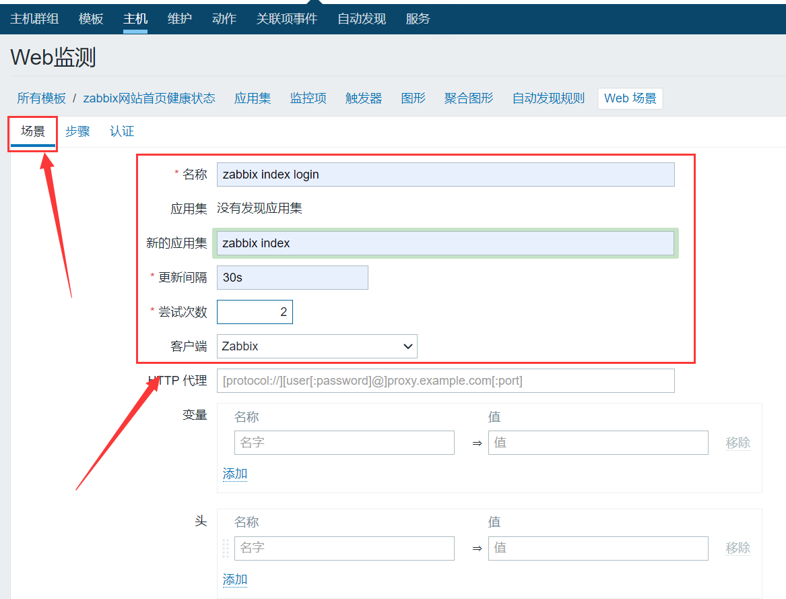The height and width of the screenshot is (599, 786).
Task: Go to the 主机 menu item
Action: pos(135,19)
